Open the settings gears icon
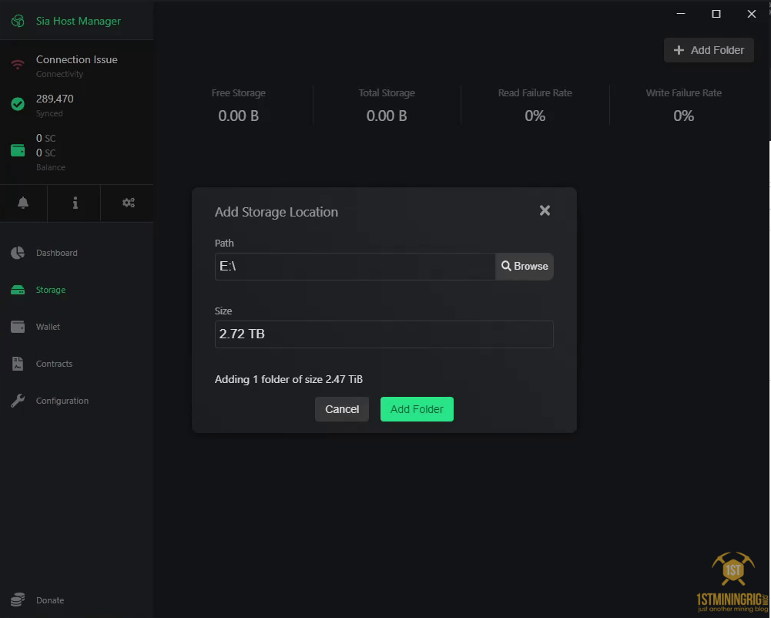The image size is (771, 618). [x=129, y=203]
